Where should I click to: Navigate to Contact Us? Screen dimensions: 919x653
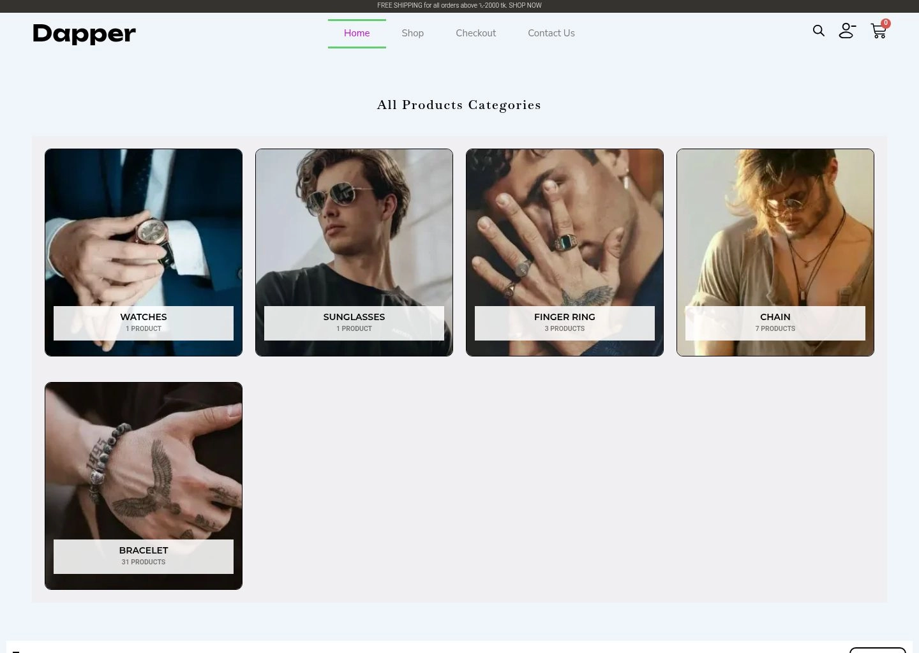551,33
